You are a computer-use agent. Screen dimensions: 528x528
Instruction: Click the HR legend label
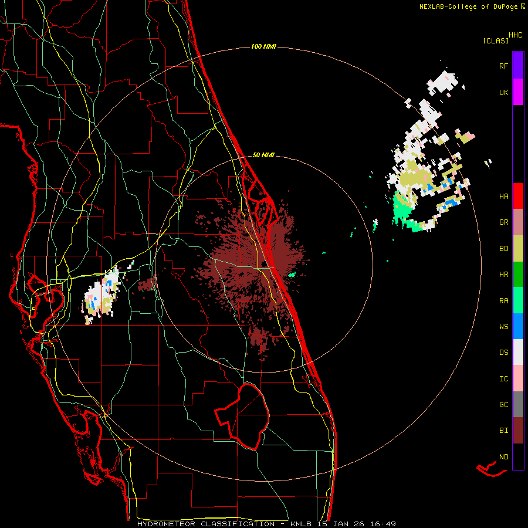coord(503,275)
